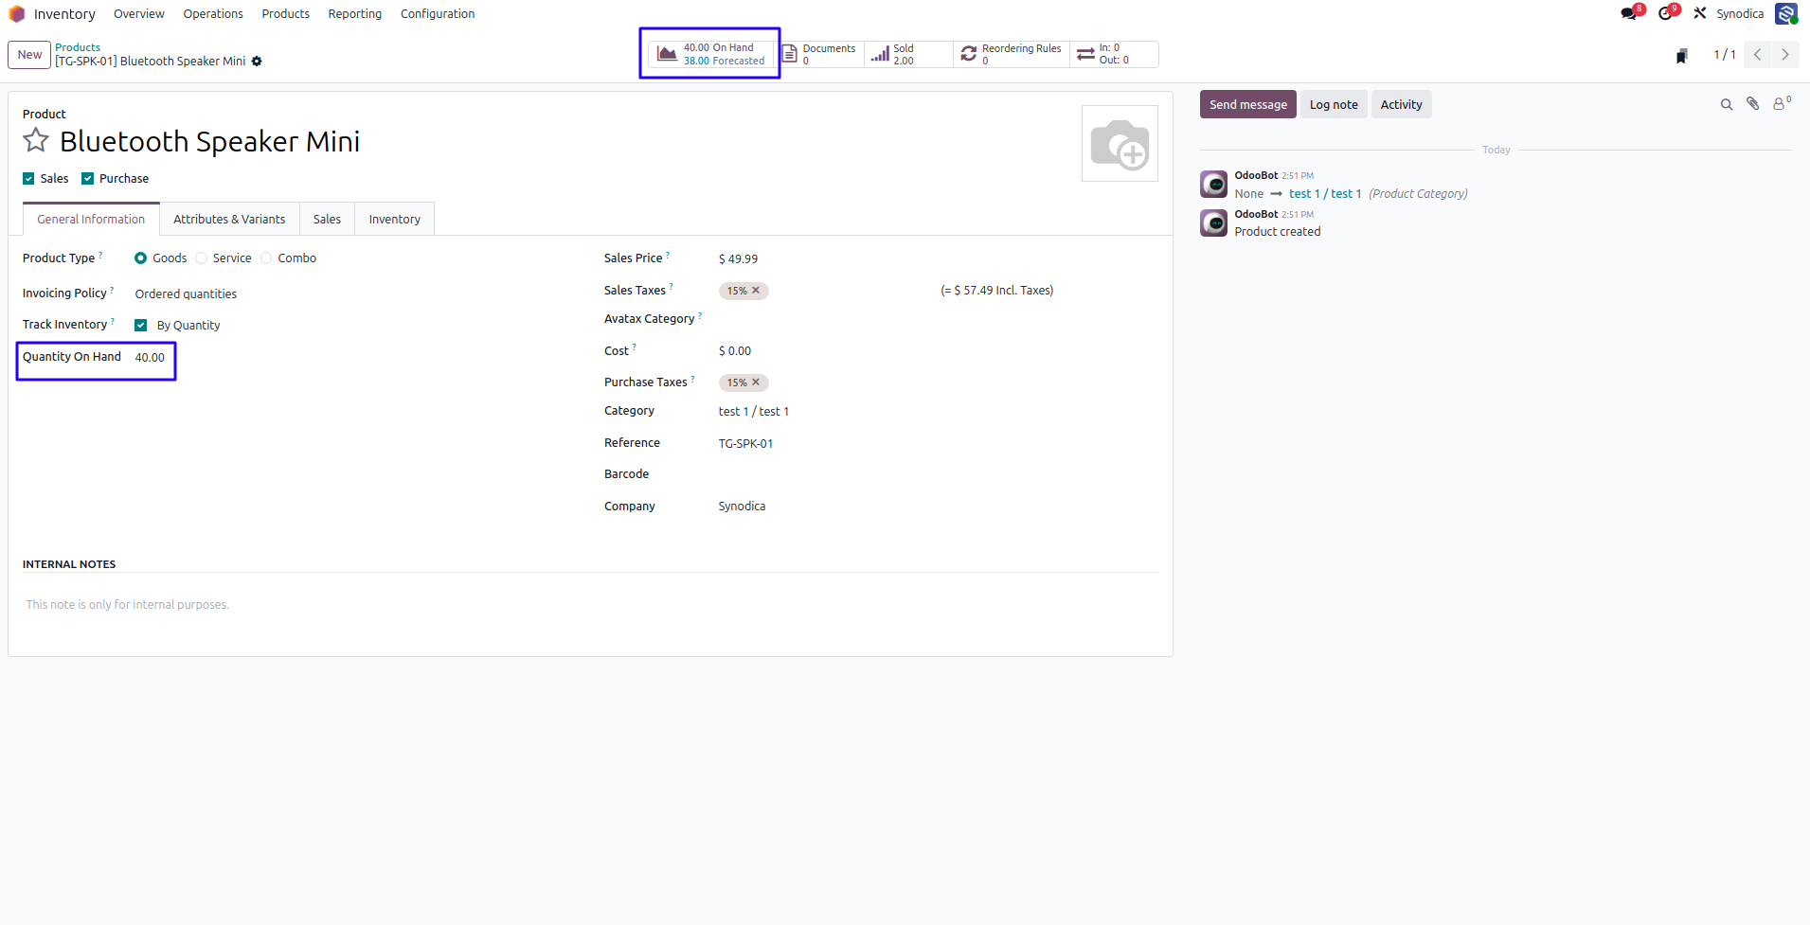Toggle the Sales checkbox
The width and height of the screenshot is (1810, 925).
point(28,179)
